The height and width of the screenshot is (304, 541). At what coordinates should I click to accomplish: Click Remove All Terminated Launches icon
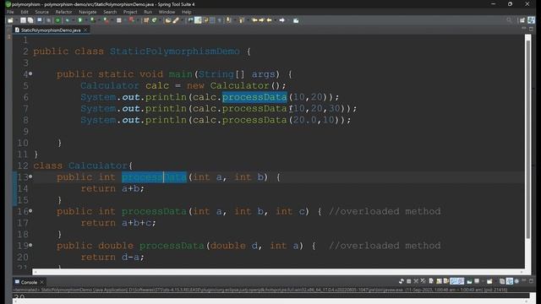(x=423, y=281)
